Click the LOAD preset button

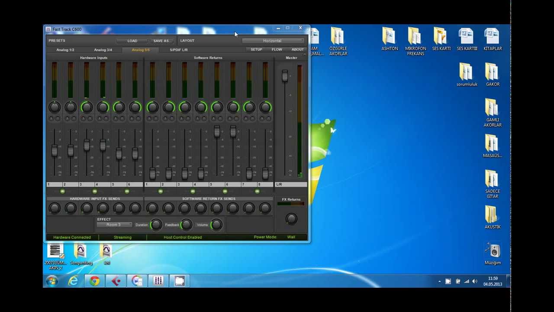point(132,41)
